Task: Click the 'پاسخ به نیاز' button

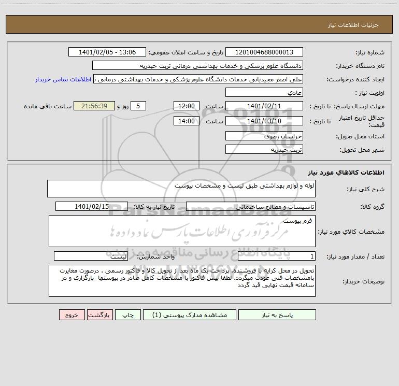Action: click(x=277, y=315)
